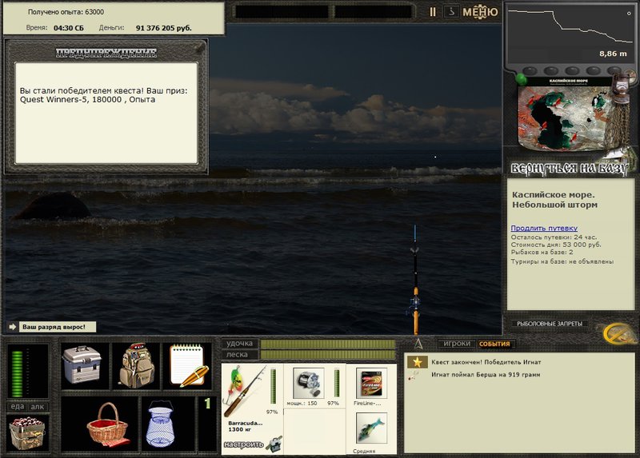640x458 pixels.
Task: Click the Время value 04:30 СБ
Action: 69,28
